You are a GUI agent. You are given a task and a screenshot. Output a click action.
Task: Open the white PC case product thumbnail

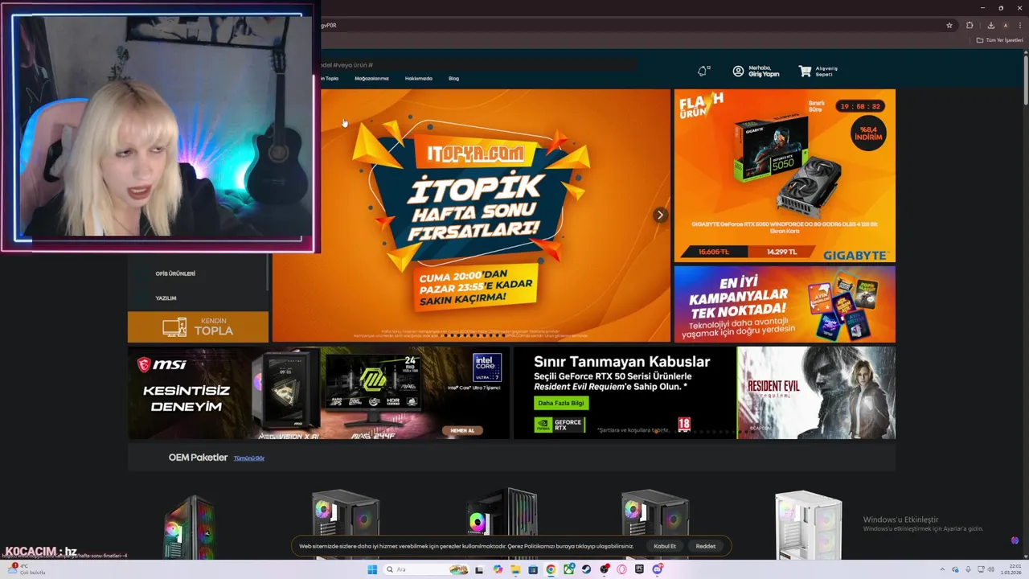[x=808, y=524]
